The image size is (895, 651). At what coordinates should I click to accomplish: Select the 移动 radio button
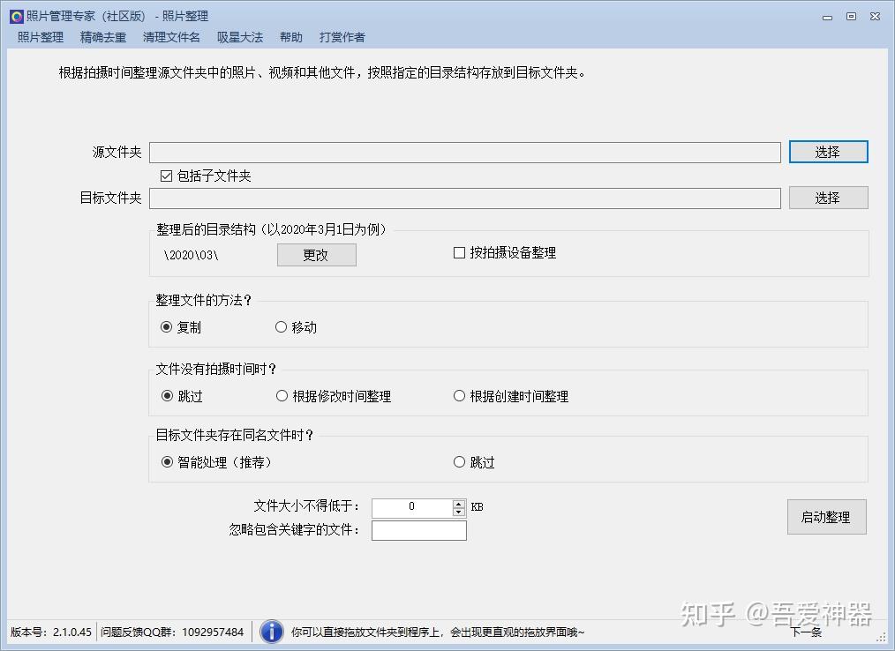pyautogui.click(x=281, y=327)
